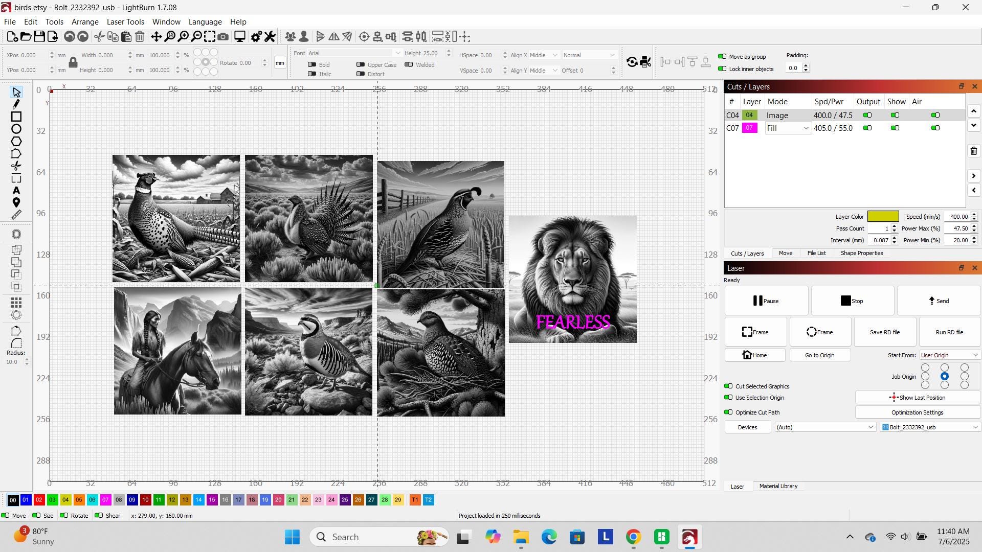This screenshot has width=982, height=552.
Task: Open the Bolt_2332392_usb device dropdown
Action: (930, 427)
